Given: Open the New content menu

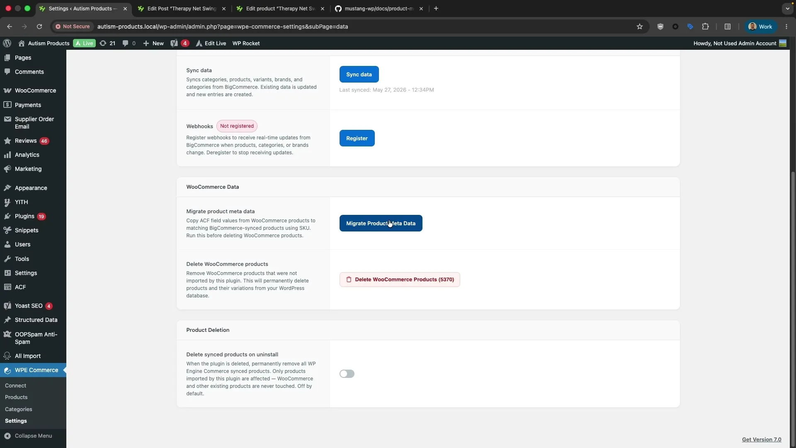Looking at the screenshot, I should pos(153,43).
